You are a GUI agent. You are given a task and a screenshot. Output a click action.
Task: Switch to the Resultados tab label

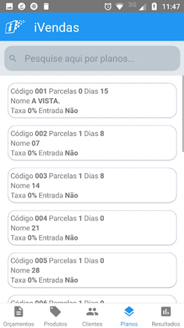[166, 324]
